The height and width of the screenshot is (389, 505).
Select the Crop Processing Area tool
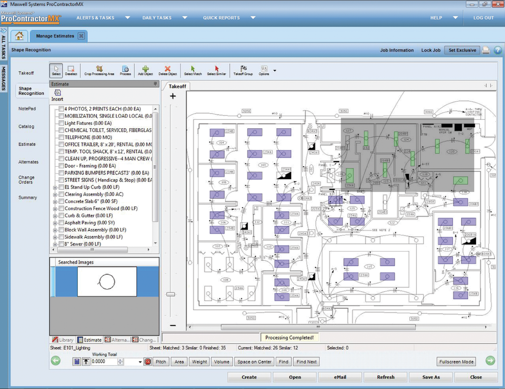tap(99, 70)
